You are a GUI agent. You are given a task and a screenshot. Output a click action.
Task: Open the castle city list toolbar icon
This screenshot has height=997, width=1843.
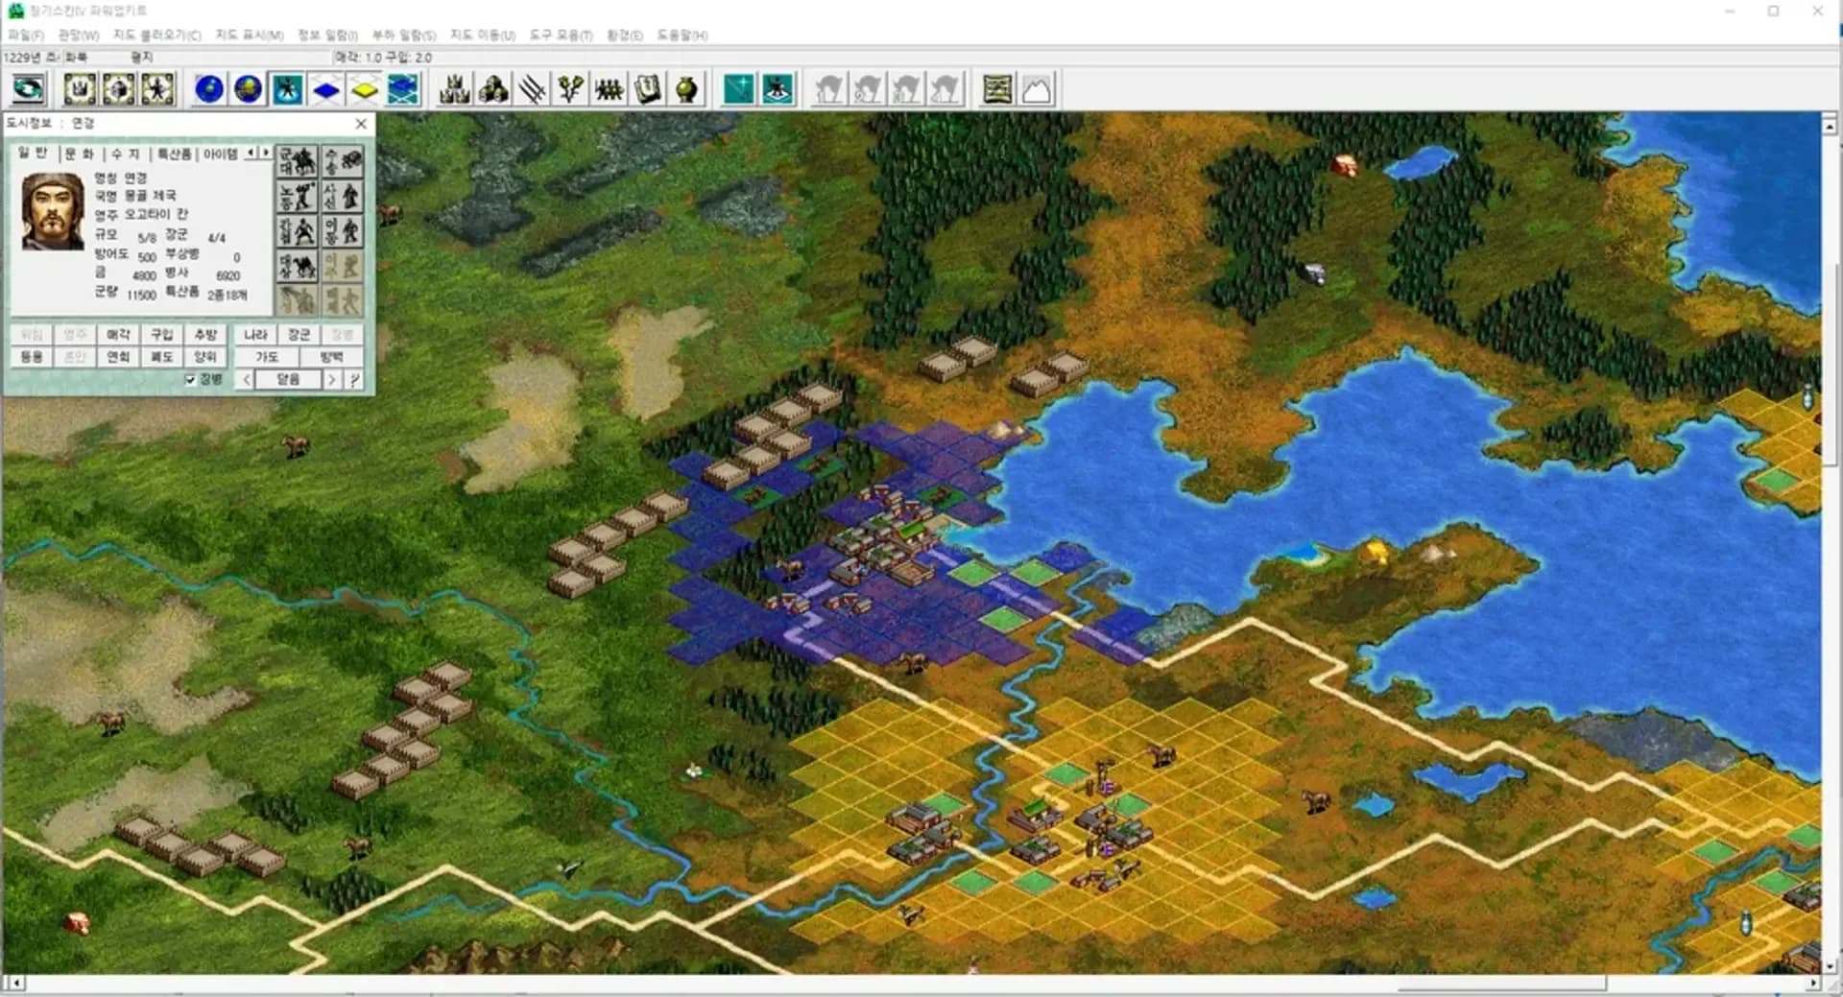click(455, 90)
